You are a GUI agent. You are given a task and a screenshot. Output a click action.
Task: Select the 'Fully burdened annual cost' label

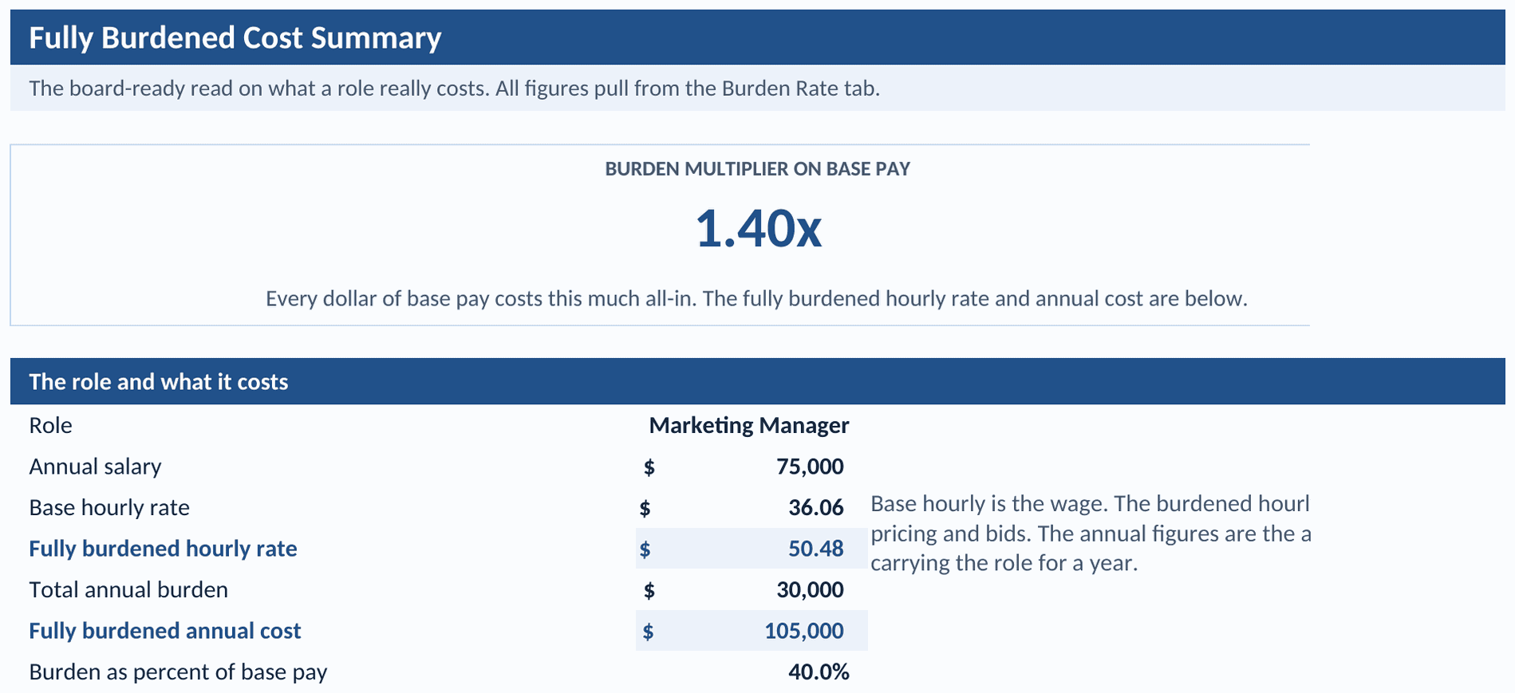(165, 631)
